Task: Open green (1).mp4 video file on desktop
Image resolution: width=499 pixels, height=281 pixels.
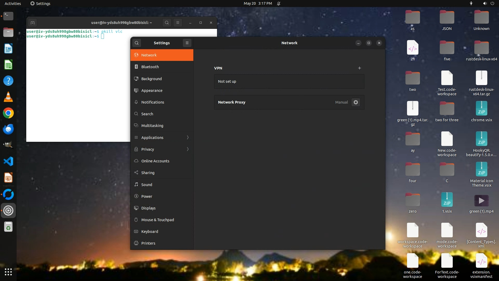Action: click(x=481, y=201)
